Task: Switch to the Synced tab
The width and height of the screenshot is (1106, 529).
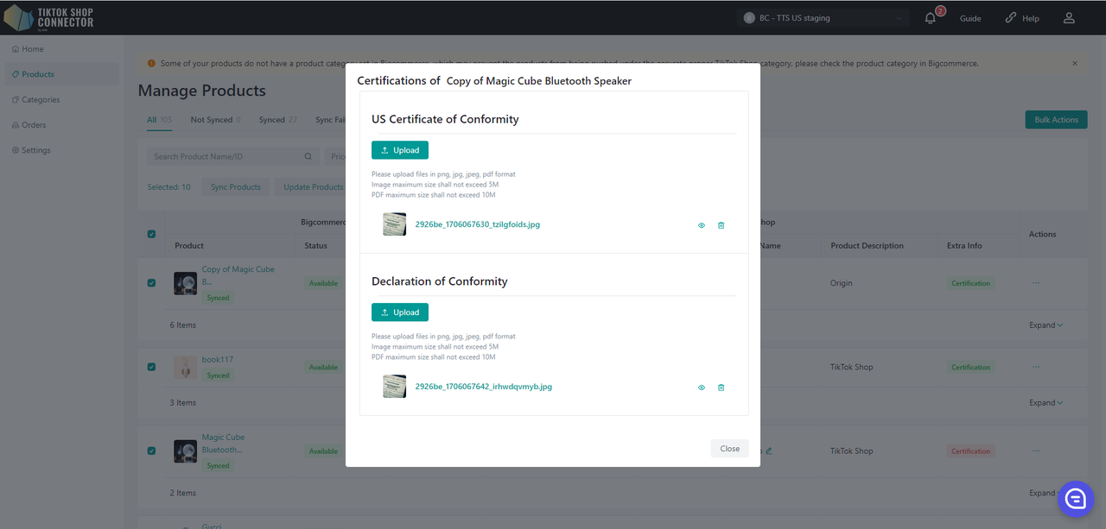Action: pos(277,120)
